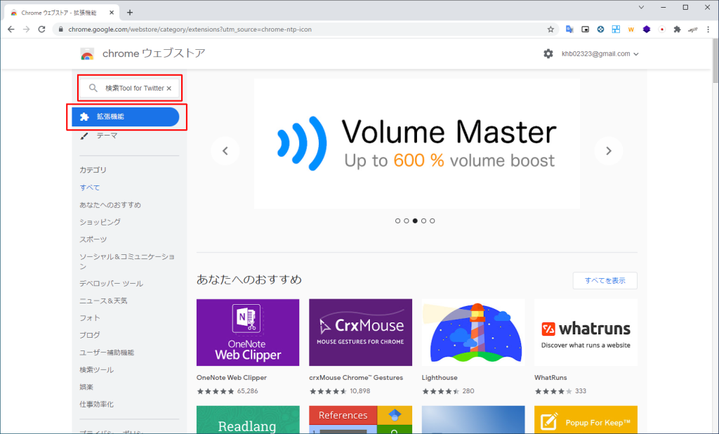Choose the 仕事効率化 category
The width and height of the screenshot is (719, 434).
click(x=96, y=405)
